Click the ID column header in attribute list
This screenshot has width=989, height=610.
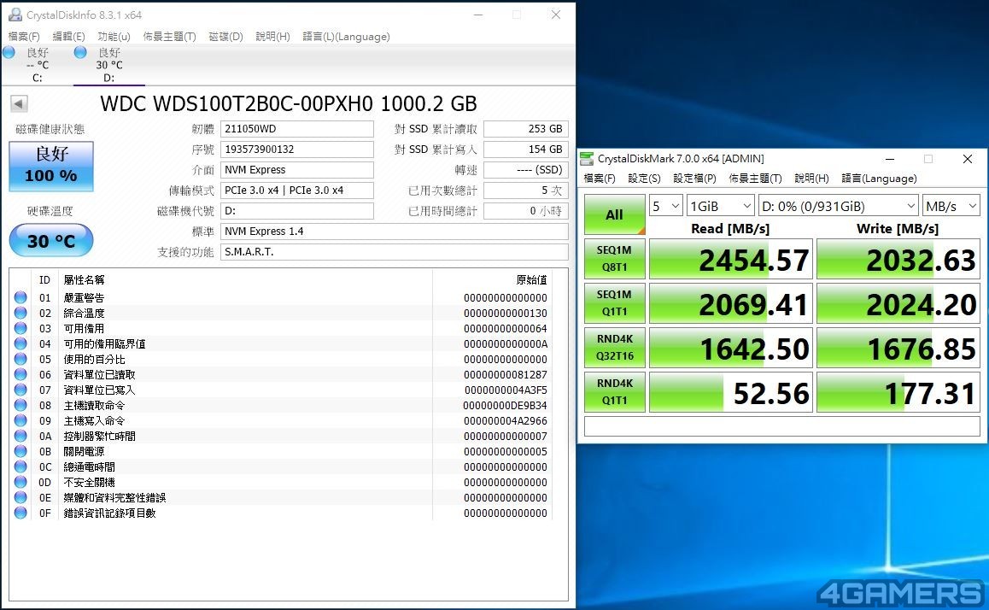click(44, 279)
